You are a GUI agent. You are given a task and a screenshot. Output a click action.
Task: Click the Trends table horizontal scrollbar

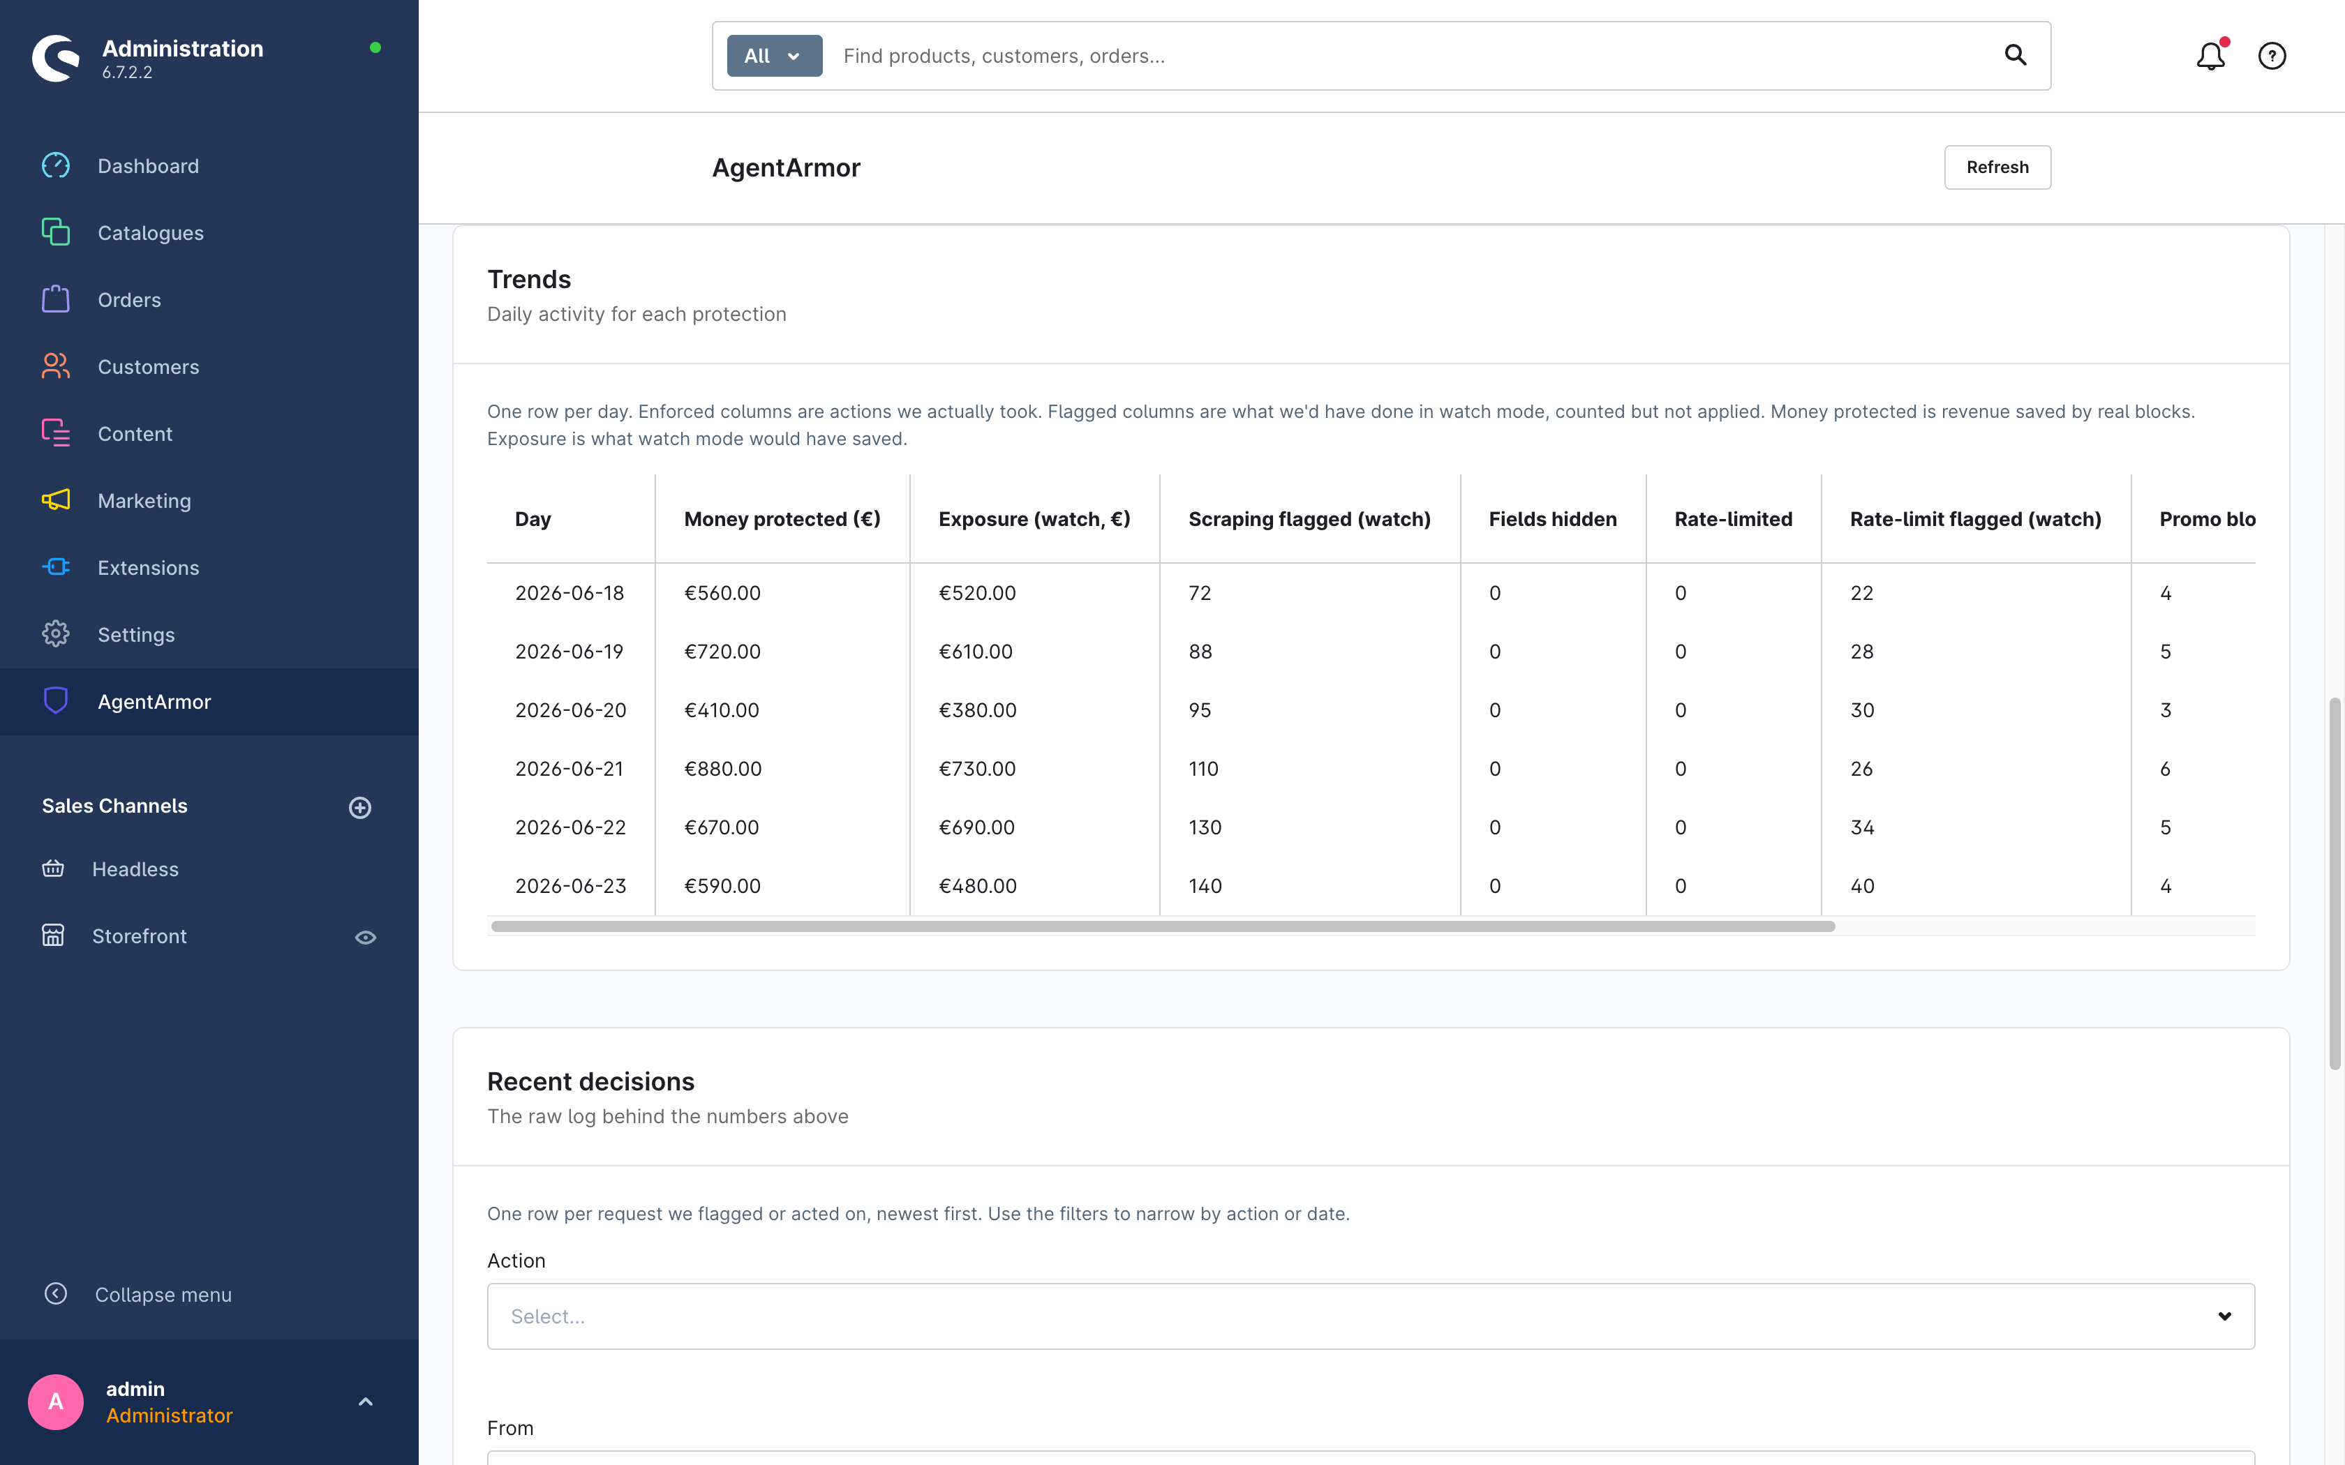(1163, 926)
